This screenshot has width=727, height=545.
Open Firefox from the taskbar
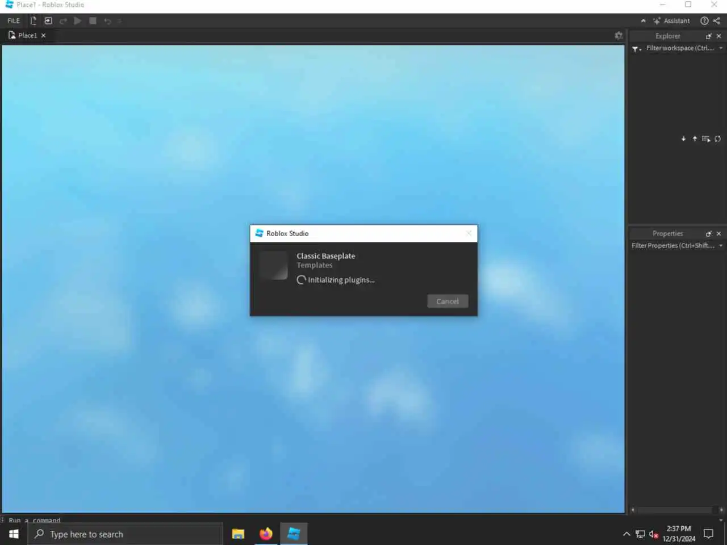(x=266, y=534)
